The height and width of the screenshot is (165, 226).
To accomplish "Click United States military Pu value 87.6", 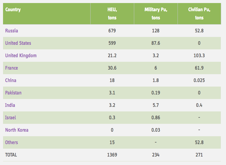I will tap(156, 43).
